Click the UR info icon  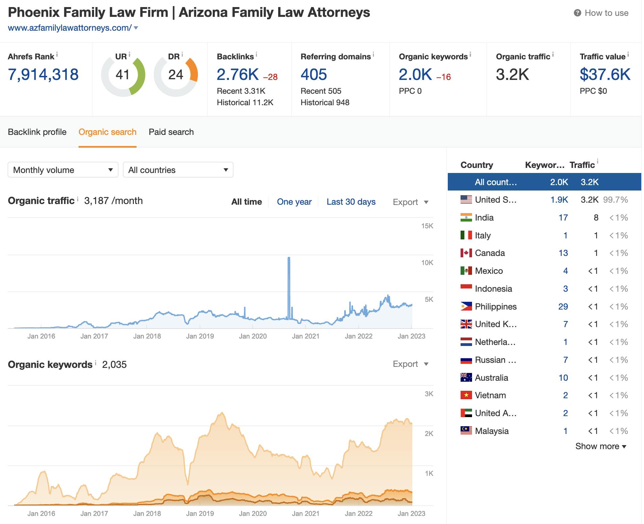coord(129,54)
